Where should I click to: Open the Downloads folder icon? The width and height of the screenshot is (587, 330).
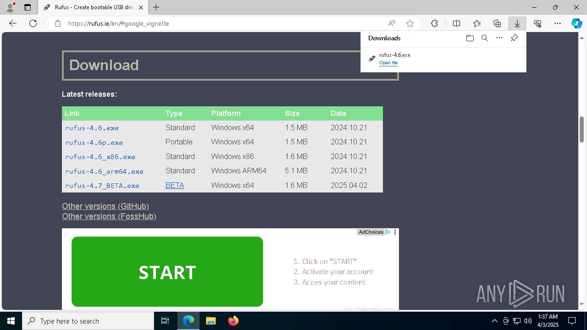pos(470,38)
